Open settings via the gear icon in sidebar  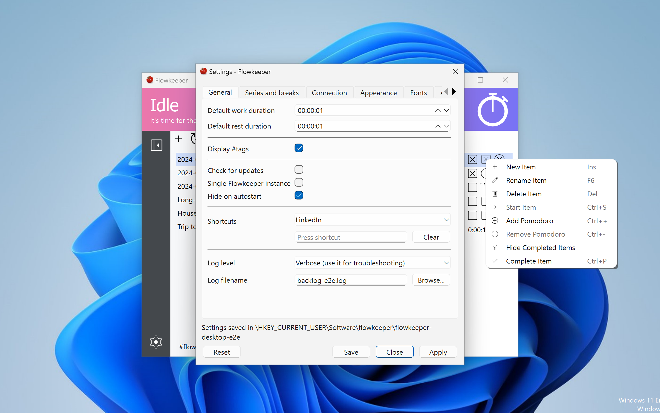[156, 342]
